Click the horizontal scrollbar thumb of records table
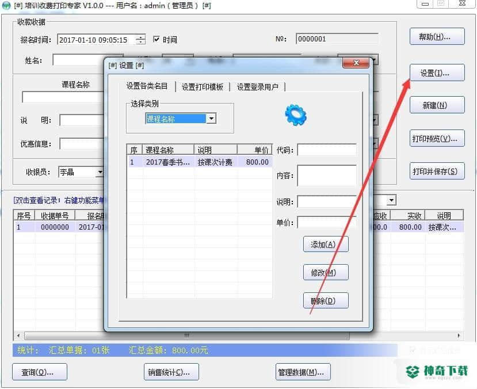This screenshot has width=477, height=389. pos(187,335)
